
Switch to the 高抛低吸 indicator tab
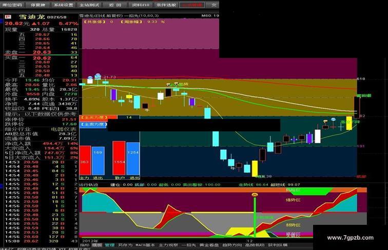coord(255,245)
